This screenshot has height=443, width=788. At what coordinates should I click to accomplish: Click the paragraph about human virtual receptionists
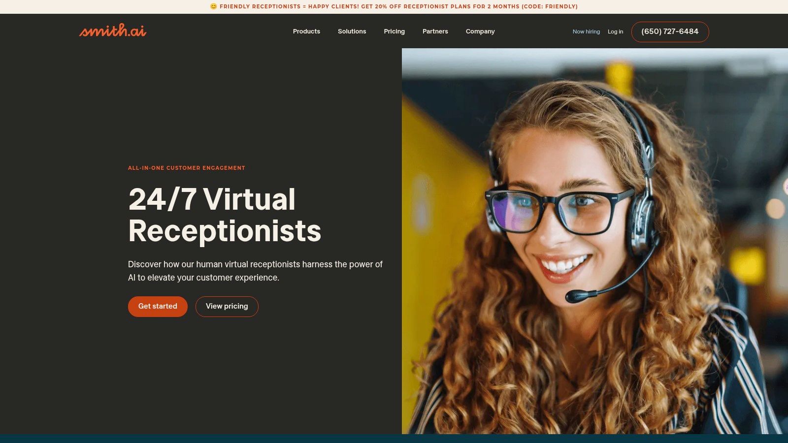coord(255,271)
